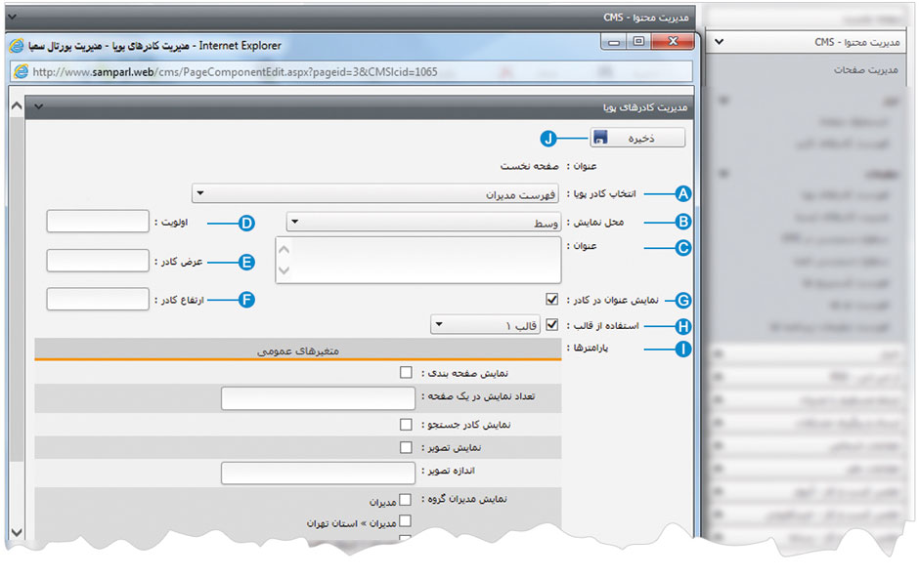The image size is (919, 577).
Task: Select the مدیریت محتوا - CMS sidebar section
Action: (x=811, y=43)
